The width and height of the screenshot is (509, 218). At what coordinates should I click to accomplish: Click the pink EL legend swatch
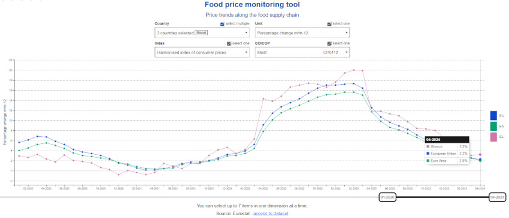(x=493, y=137)
